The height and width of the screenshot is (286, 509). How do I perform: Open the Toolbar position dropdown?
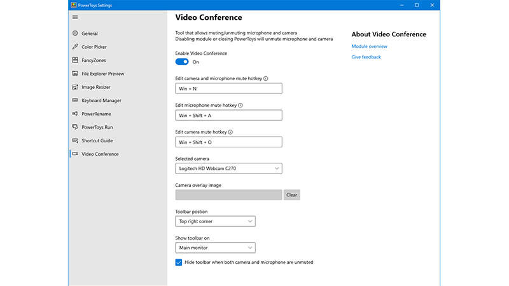point(215,221)
